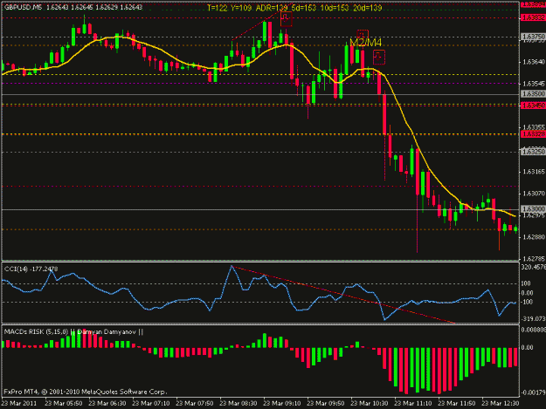Click the CCI scale value 100

point(527,284)
